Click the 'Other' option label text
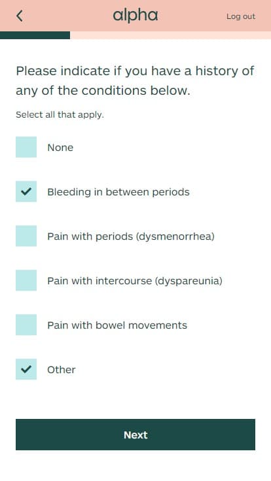271x481 pixels. [62, 370]
